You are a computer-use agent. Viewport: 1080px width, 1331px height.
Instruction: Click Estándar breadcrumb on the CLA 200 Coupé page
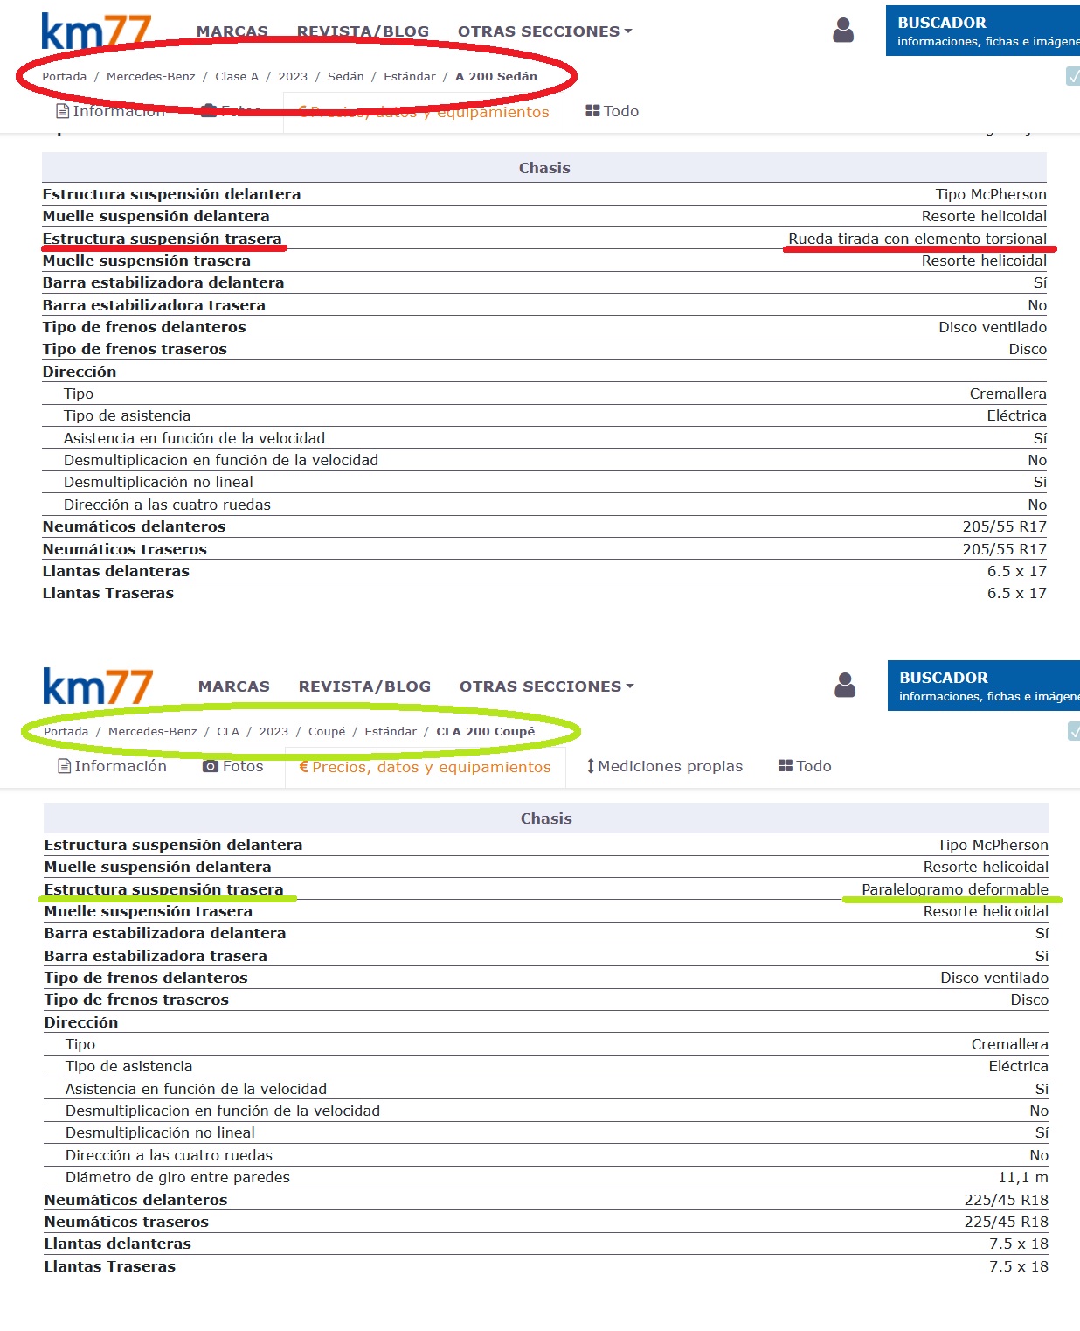point(391,731)
